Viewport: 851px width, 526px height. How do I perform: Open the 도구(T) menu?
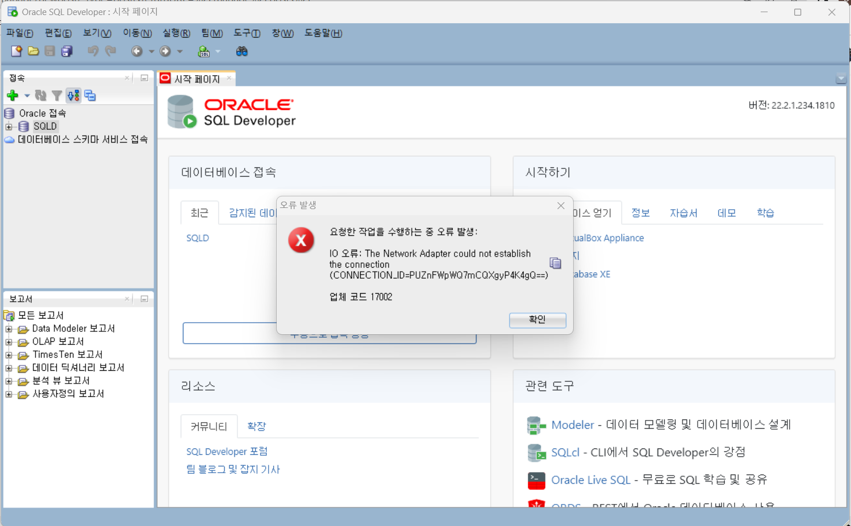pyautogui.click(x=247, y=33)
